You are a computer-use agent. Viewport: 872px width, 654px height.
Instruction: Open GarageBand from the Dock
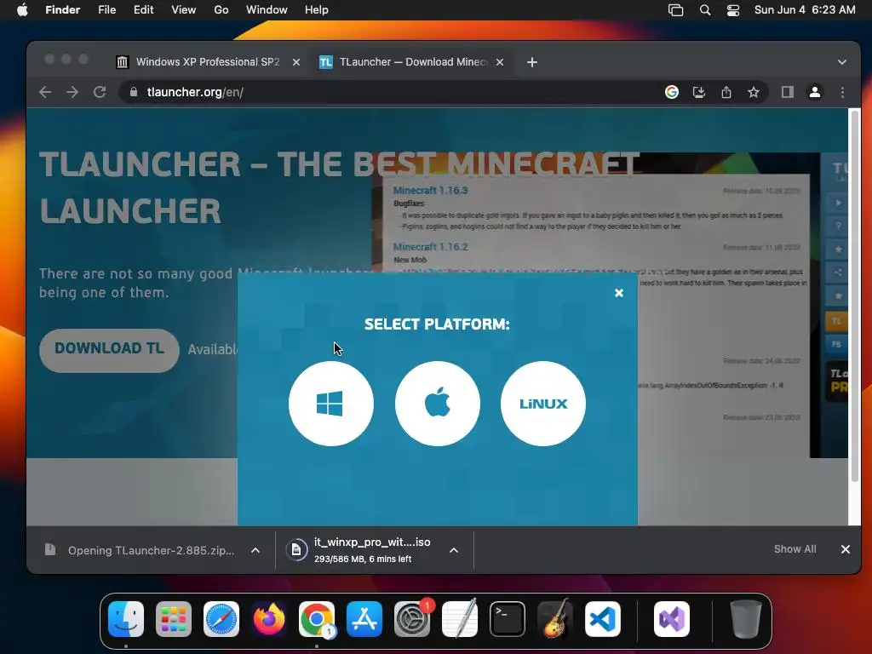[555, 619]
